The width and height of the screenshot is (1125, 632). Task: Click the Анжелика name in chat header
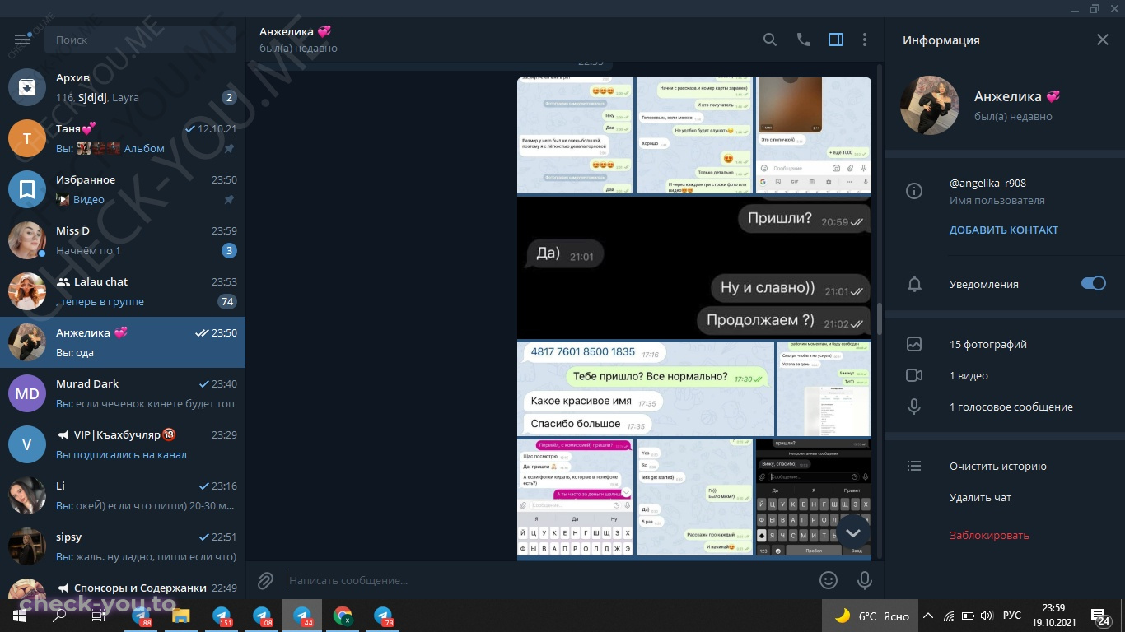[x=295, y=31]
